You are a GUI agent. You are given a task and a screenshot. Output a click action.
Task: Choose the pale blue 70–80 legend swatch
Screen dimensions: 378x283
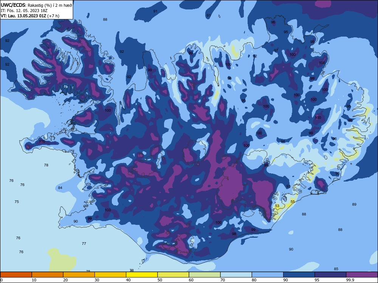click(x=236, y=275)
